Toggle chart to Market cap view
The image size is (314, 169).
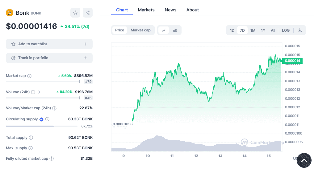point(140,30)
